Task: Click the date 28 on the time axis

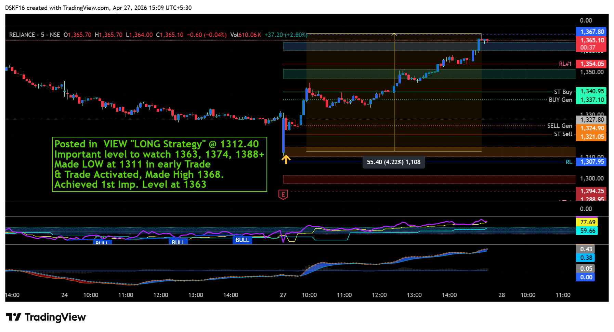Action: [x=501, y=295]
